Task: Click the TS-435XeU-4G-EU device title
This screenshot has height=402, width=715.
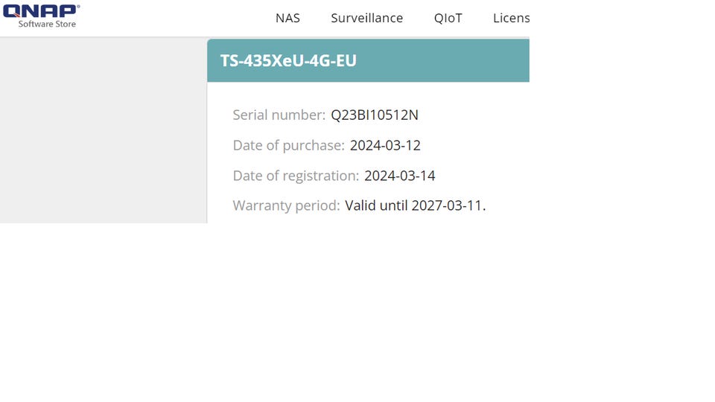Action: [x=288, y=60]
